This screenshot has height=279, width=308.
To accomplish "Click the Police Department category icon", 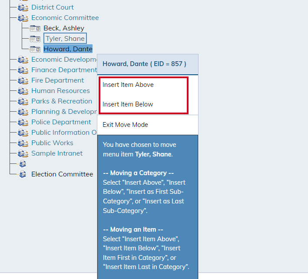I will 23,122.
